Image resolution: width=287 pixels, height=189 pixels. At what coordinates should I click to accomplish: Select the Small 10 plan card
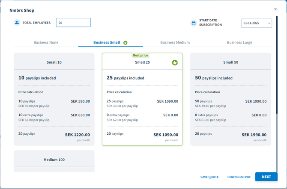(x=54, y=99)
